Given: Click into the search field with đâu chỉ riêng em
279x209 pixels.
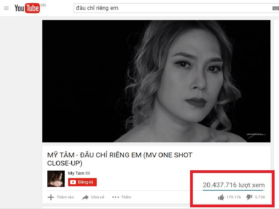Looking at the screenshot, I should [173, 8].
